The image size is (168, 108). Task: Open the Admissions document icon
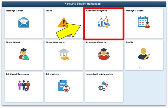pyautogui.click(x=64, y=85)
